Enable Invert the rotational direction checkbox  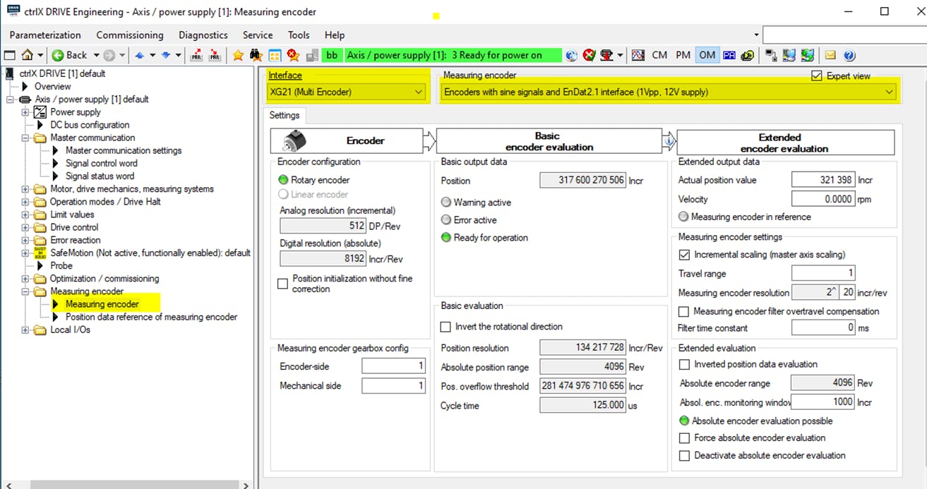pyautogui.click(x=445, y=327)
